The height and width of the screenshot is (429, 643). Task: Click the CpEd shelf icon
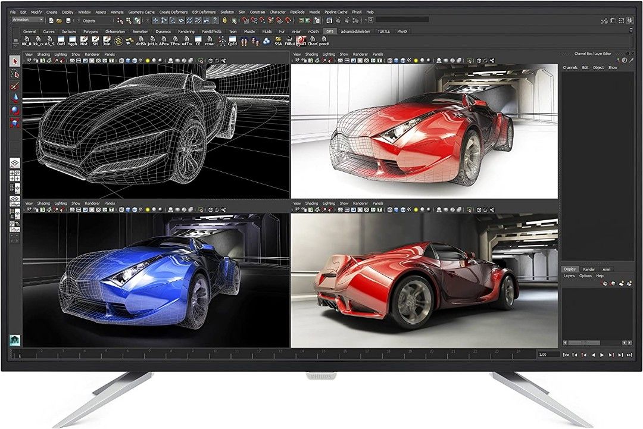point(232,39)
